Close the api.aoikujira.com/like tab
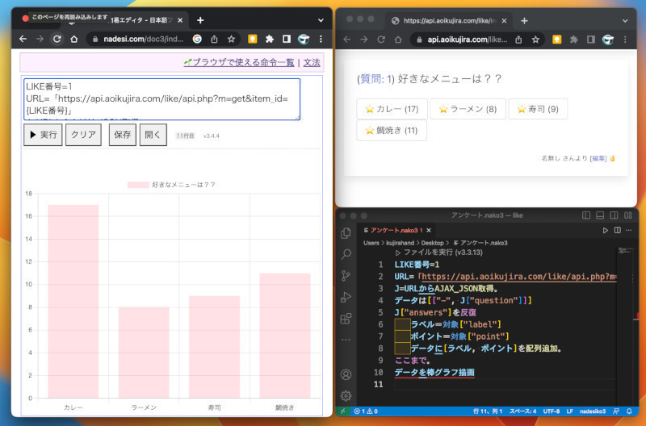This screenshot has height=426, width=646. [504, 21]
